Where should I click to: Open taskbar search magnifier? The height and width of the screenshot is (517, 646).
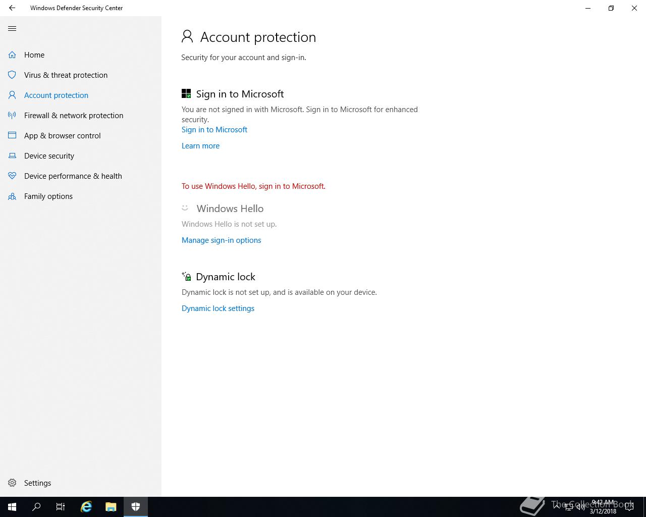tap(36, 507)
